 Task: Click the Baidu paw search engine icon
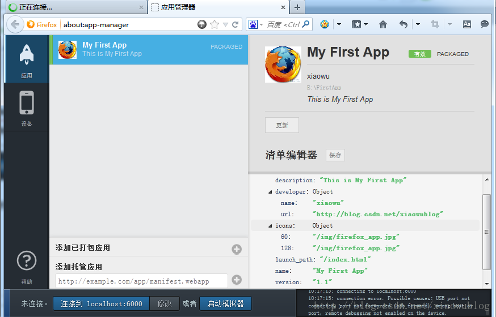click(x=253, y=24)
